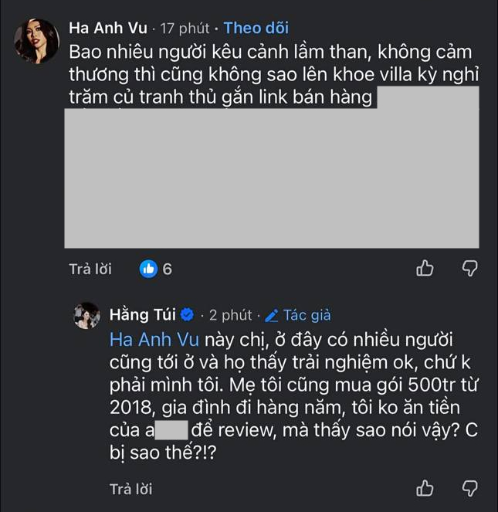The image size is (498, 512).
Task: Reply to Ha Anh Vu's comment with 'Trả lời'
Action: 90,270
